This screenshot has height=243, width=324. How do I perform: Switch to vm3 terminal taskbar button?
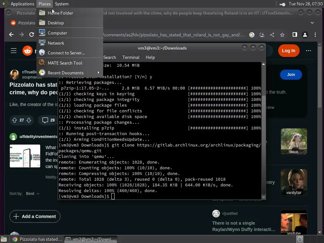(x=91, y=239)
